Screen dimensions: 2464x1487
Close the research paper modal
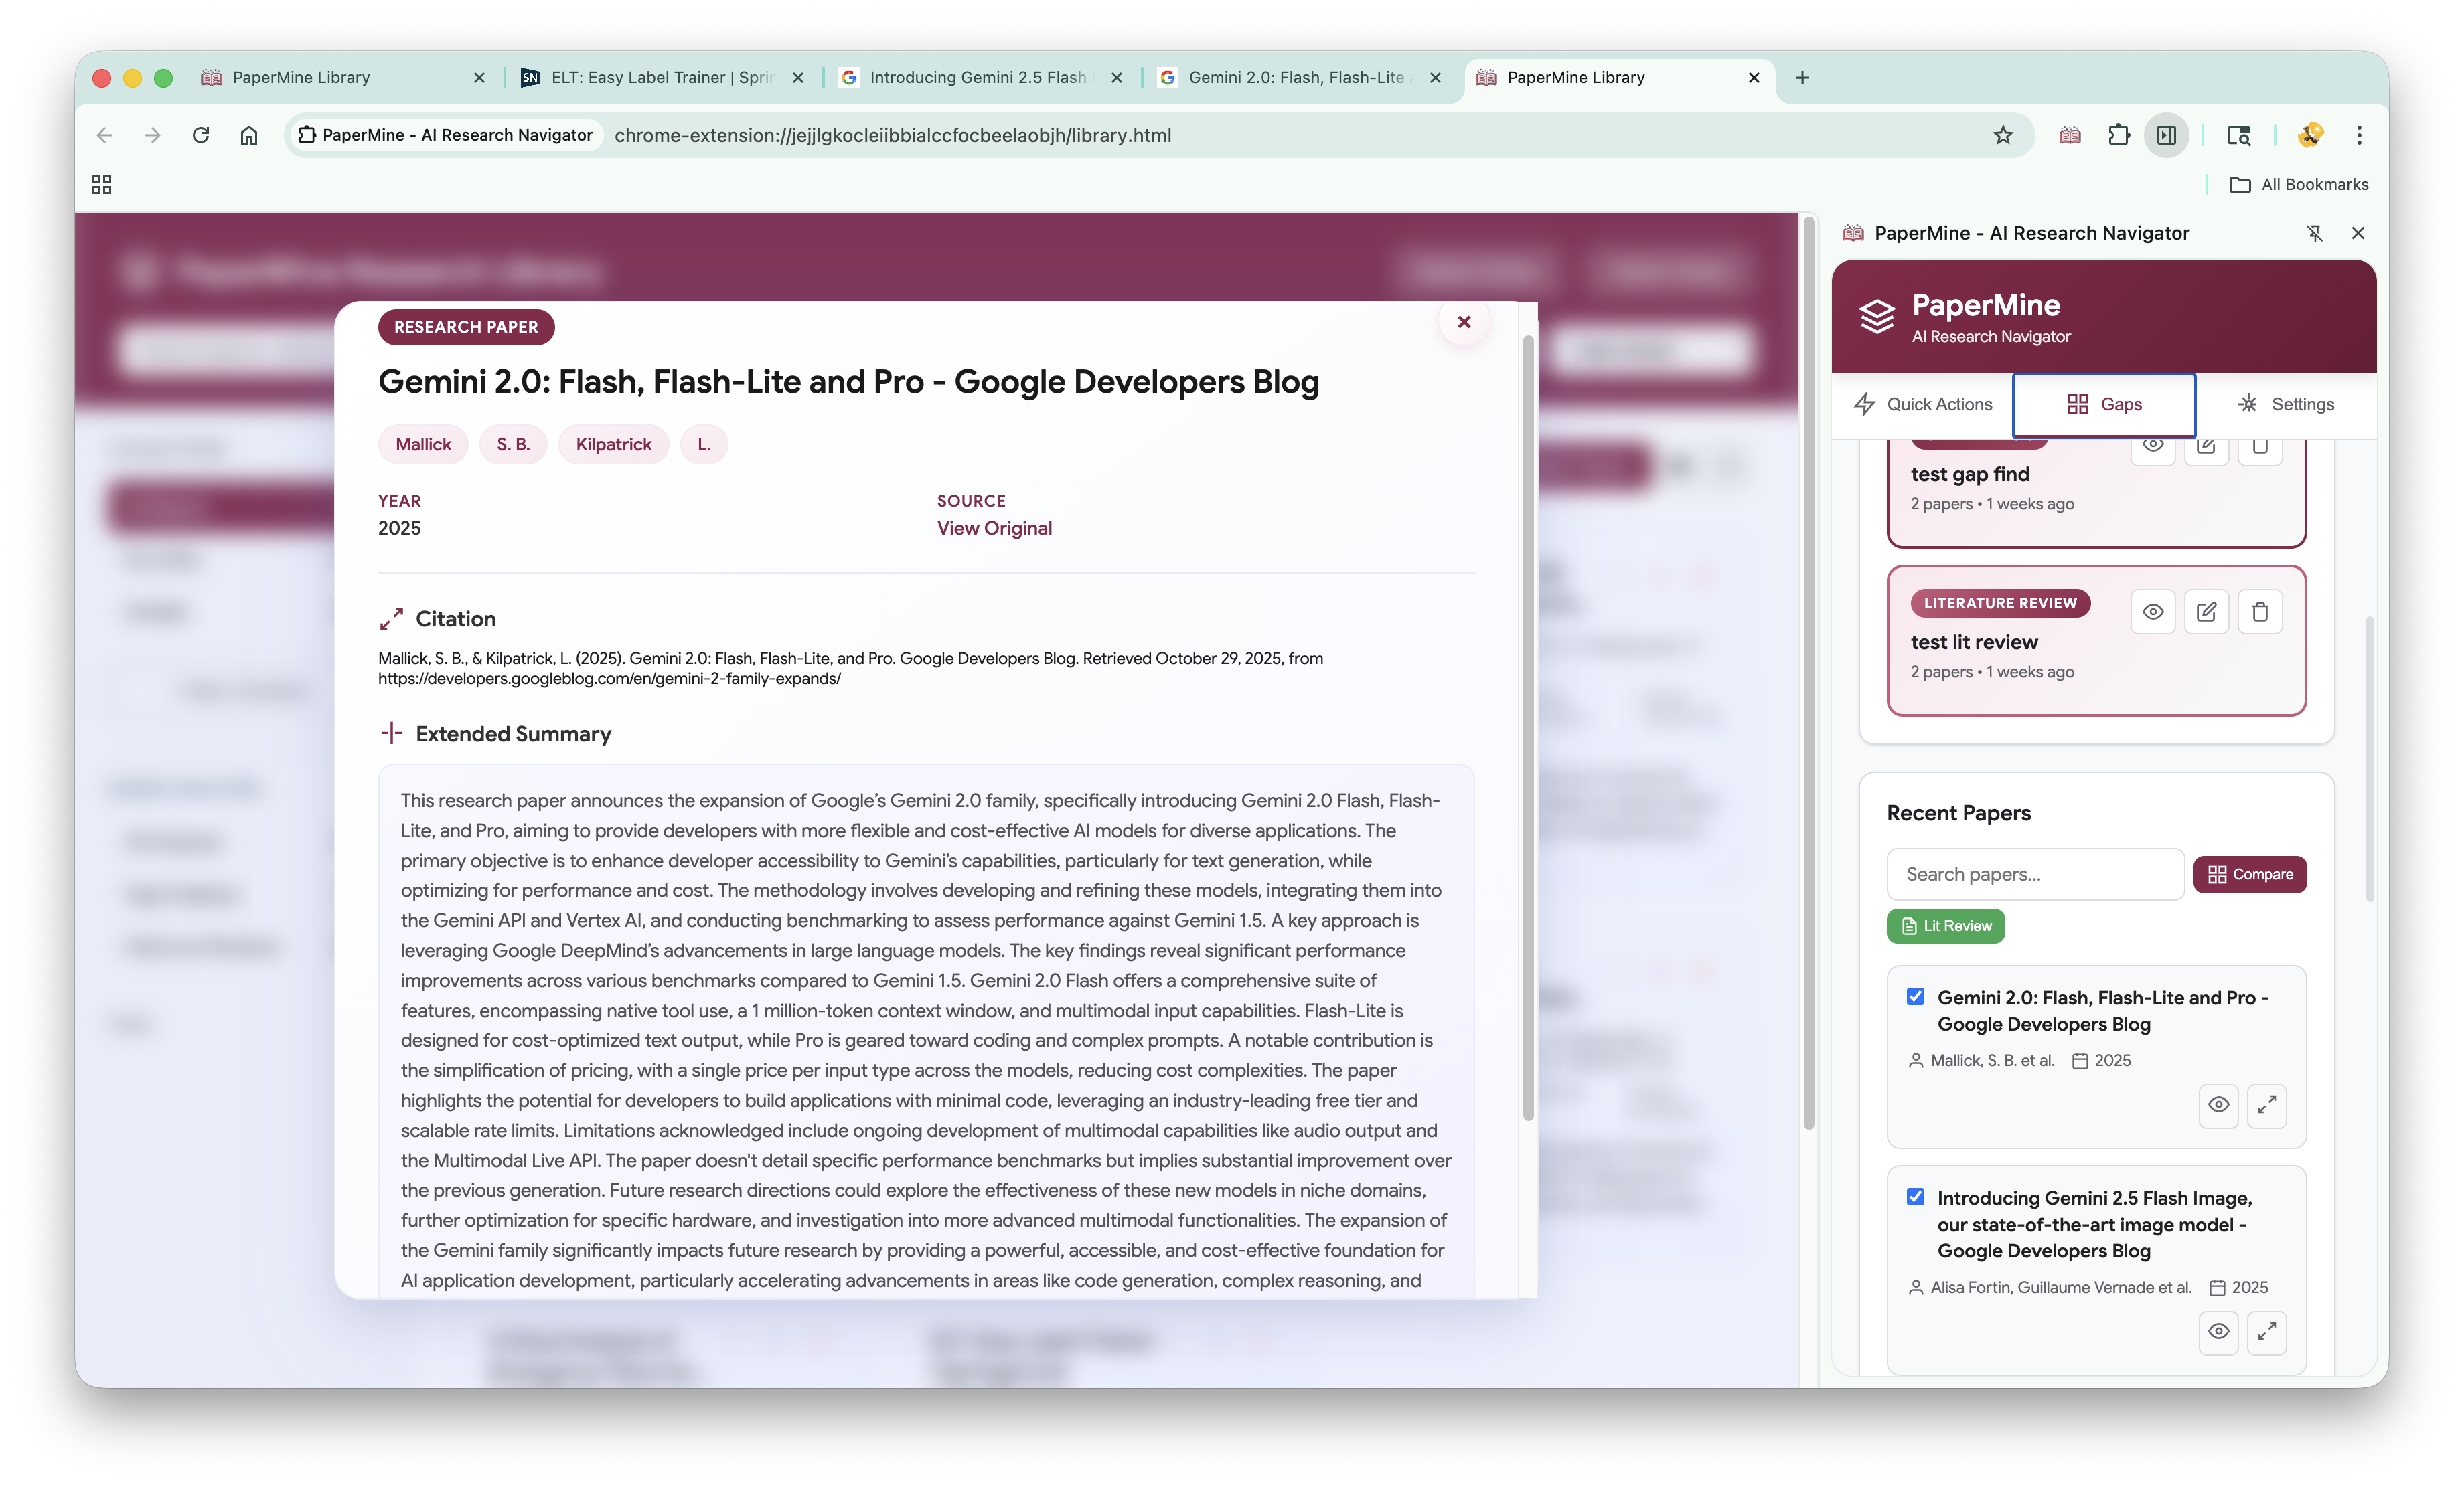(x=1464, y=322)
